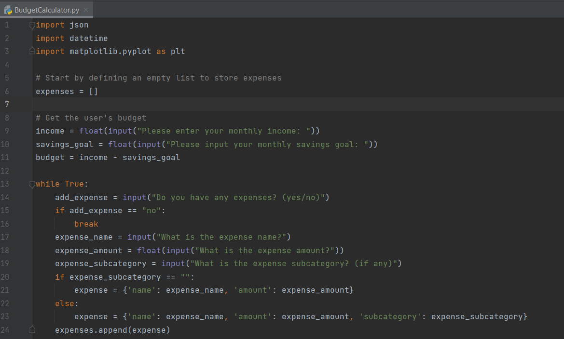Click the fold end marker near line 24
Screen dimensions: 564x339
(x=32, y=330)
